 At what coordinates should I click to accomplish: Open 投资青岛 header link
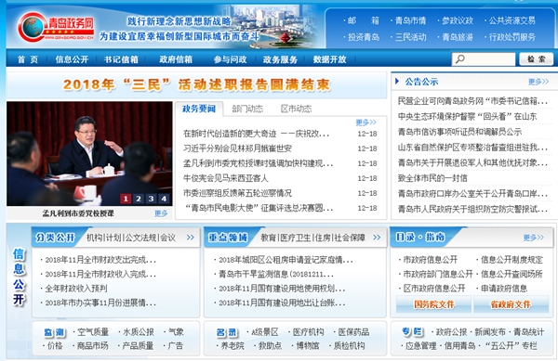[x=364, y=37]
